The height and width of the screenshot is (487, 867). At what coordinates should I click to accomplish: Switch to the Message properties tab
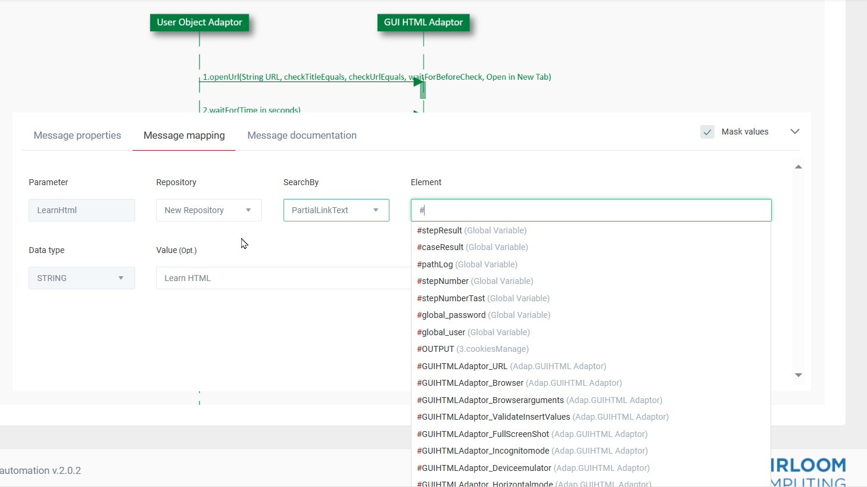77,135
